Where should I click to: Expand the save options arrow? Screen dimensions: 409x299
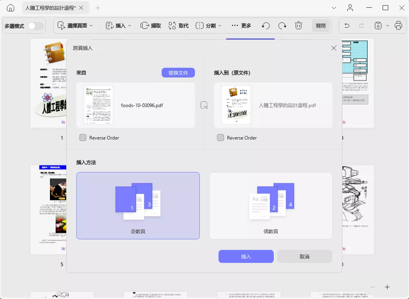pyautogui.click(x=387, y=26)
